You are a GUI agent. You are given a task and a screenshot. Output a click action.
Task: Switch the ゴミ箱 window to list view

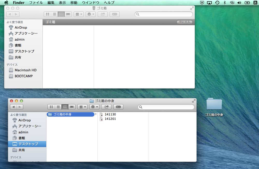[x=54, y=14]
